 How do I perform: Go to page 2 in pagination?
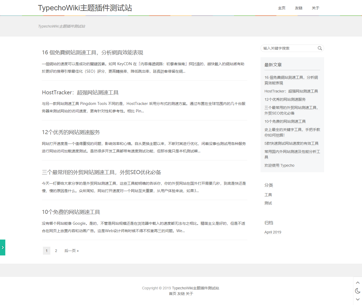[56, 251]
